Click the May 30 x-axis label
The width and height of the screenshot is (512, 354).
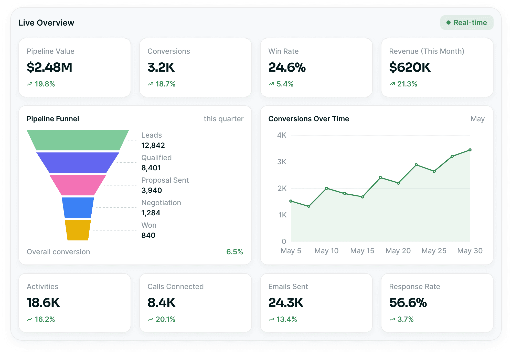point(470,251)
